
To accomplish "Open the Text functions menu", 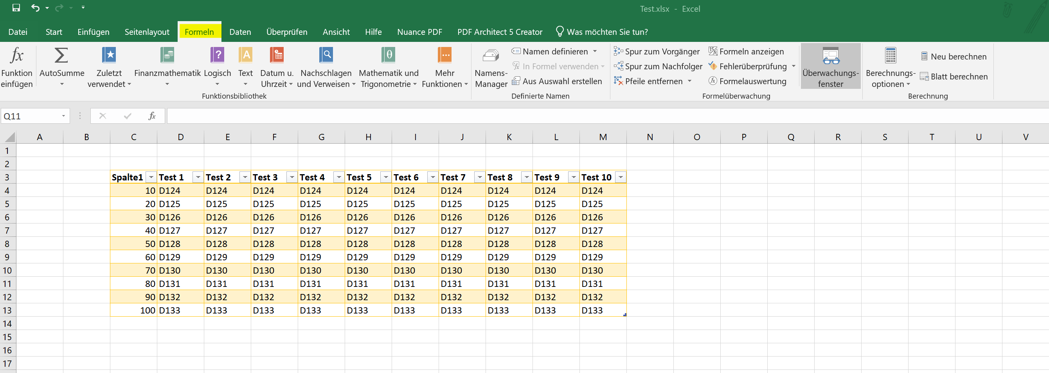I will tap(245, 67).
